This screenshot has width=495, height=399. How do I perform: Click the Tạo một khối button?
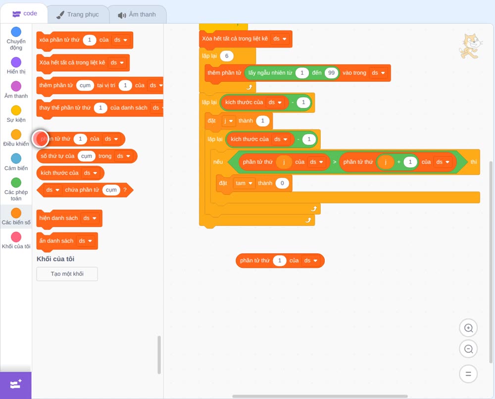[x=67, y=274]
